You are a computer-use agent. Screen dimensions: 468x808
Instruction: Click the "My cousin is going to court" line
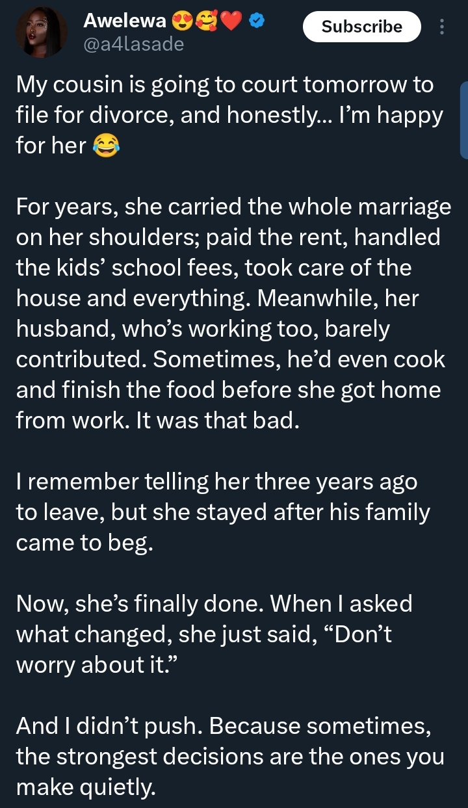225,86
